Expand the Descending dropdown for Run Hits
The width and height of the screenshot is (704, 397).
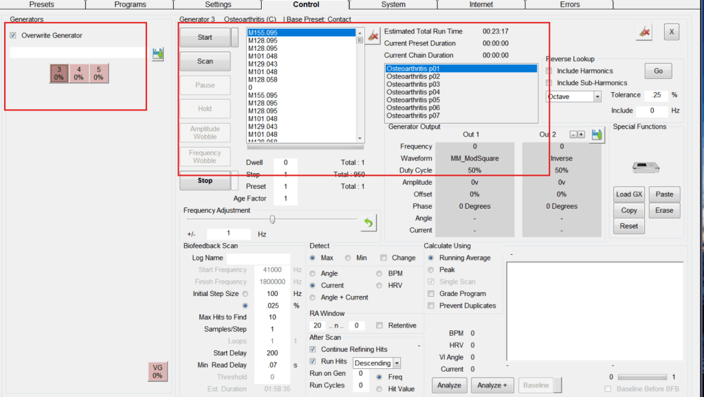[x=377, y=363]
